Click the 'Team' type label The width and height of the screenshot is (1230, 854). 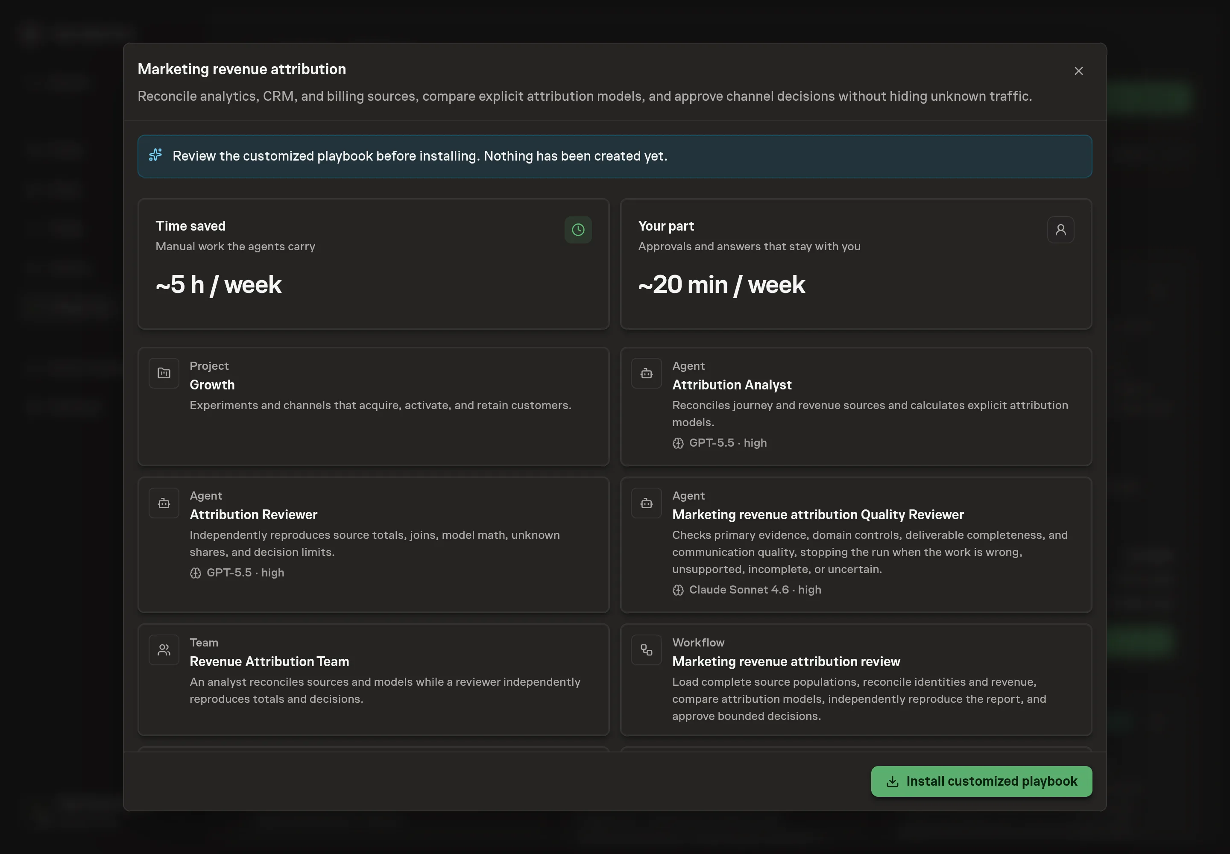tap(203, 642)
